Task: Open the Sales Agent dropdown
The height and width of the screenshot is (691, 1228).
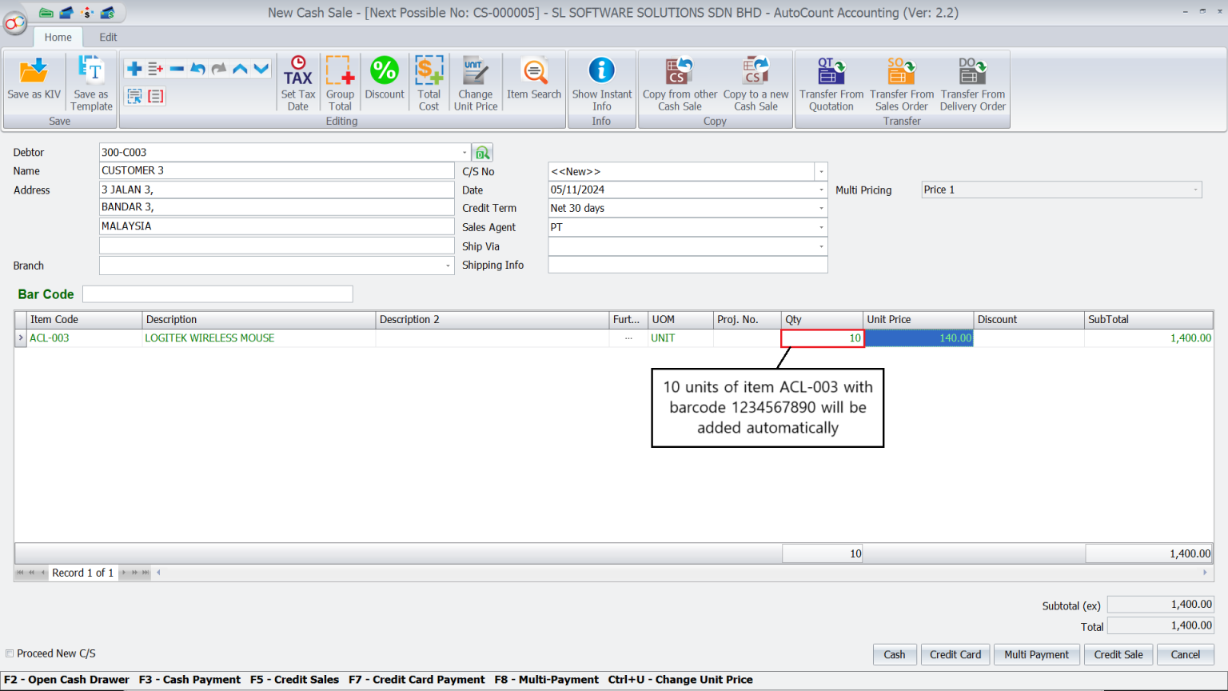Action: pyautogui.click(x=821, y=227)
